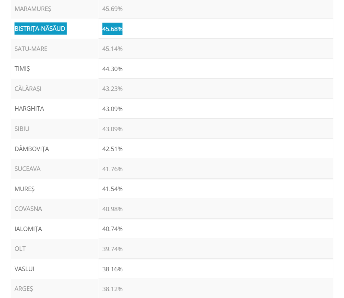Click the highlighted 45.68% value
344x298 pixels.
pos(112,29)
